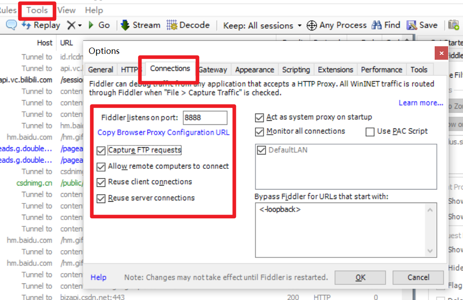The image size is (463, 300).
Task: Switch to the Extensions tab
Action: click(x=335, y=70)
